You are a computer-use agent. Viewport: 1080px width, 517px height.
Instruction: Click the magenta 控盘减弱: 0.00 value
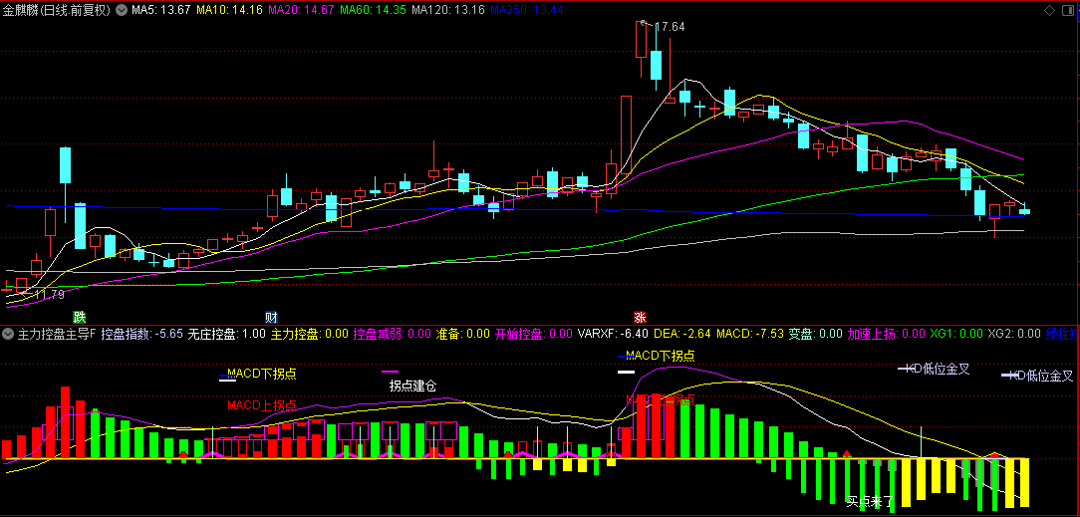393,335
